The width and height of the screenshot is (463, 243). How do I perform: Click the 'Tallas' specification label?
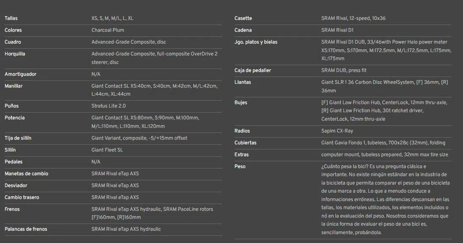[x=11, y=19]
